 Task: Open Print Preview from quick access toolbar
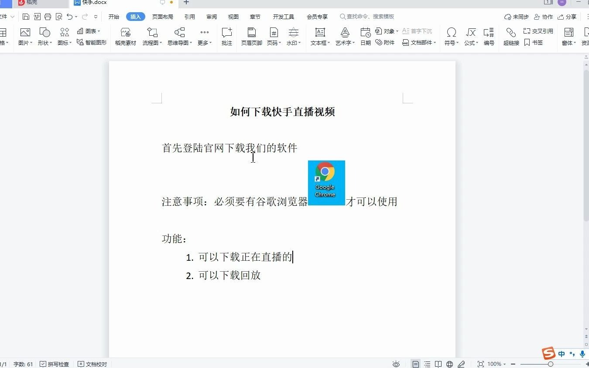[59, 17]
